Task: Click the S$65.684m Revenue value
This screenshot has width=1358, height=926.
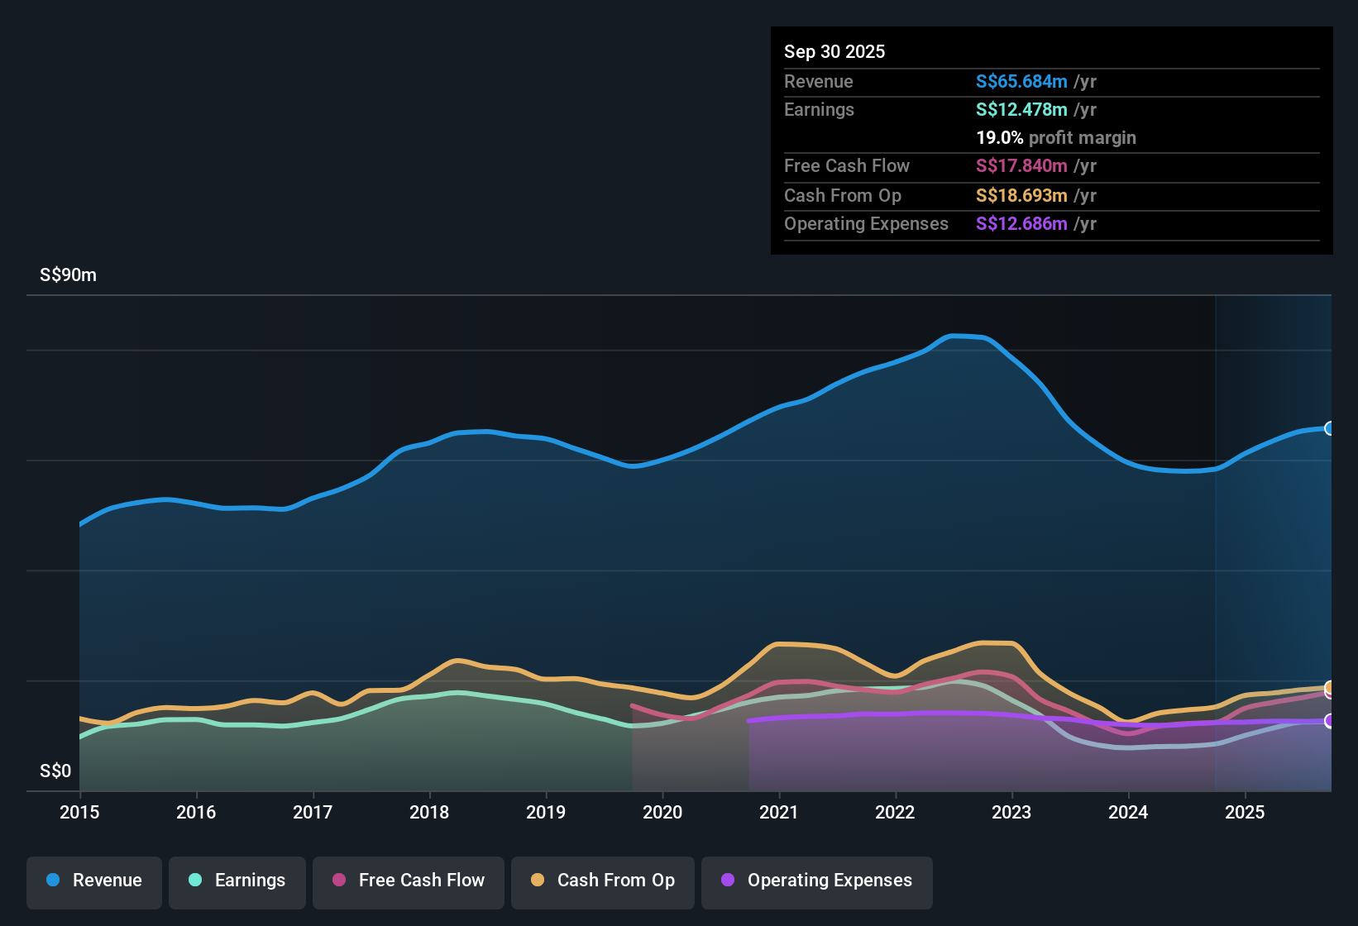Action: click(1021, 82)
